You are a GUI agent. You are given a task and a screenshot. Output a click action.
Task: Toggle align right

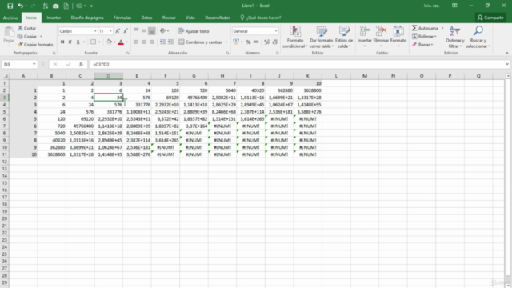pos(151,42)
